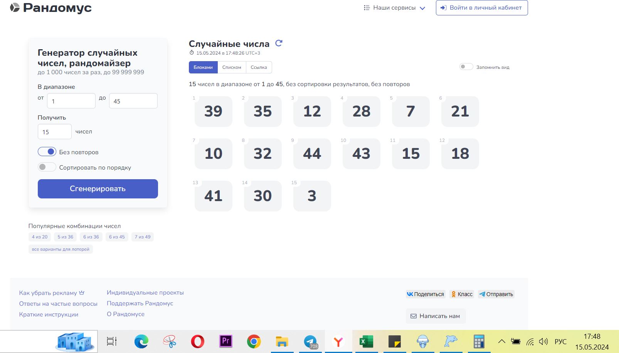Open the helmet-head app in the taskbar
The image size is (619, 353).
(423, 341)
